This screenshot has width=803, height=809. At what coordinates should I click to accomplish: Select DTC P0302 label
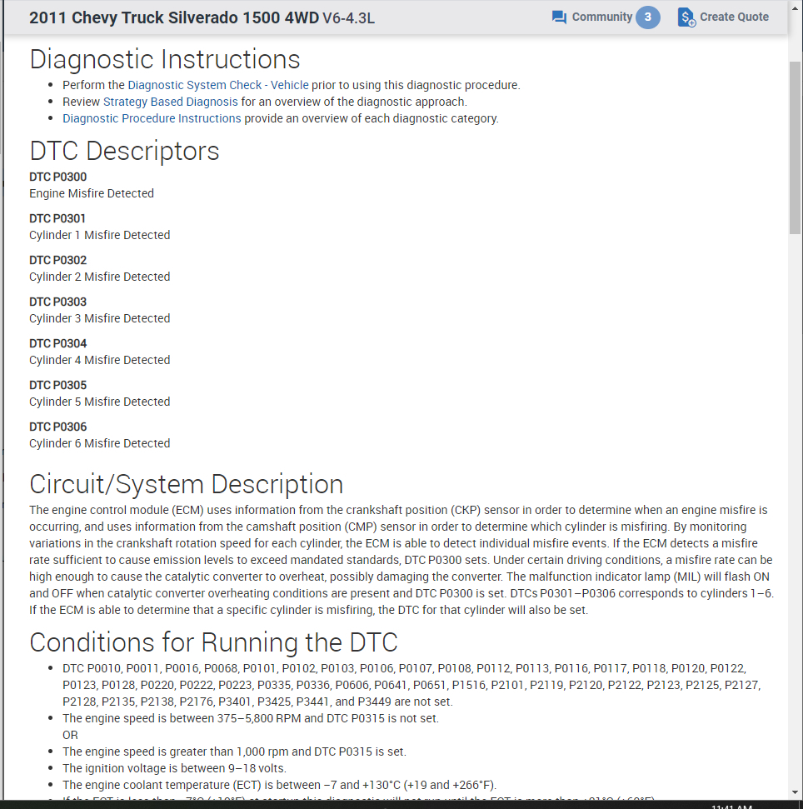[57, 261]
